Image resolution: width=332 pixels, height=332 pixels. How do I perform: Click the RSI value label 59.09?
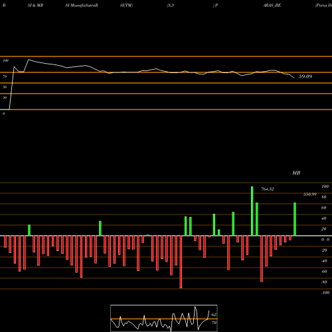pos(305,76)
